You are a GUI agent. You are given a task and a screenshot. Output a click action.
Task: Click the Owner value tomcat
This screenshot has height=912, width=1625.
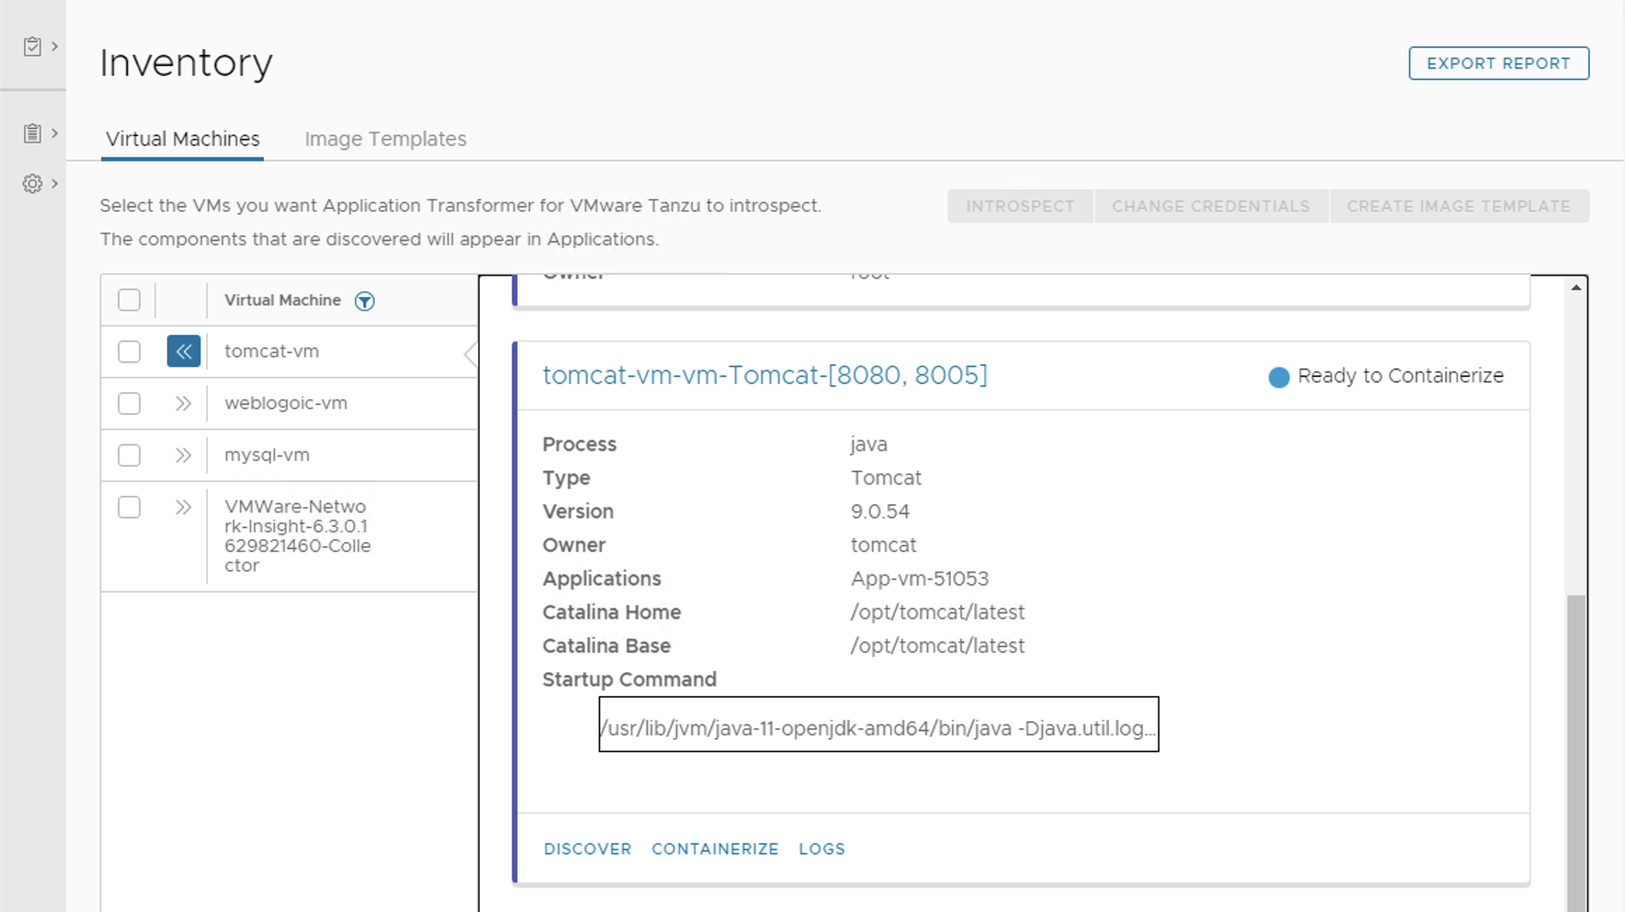click(883, 545)
